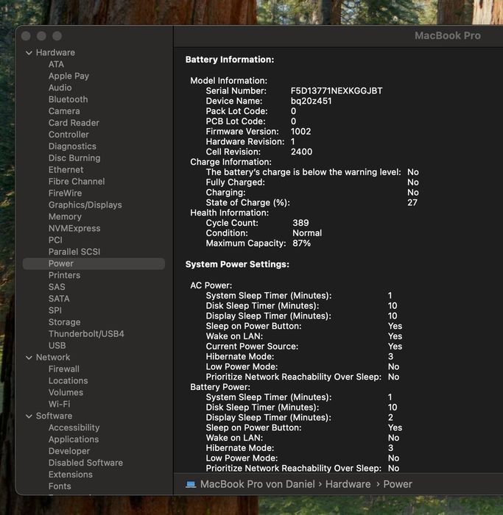The image size is (503, 515).
Task: Open Thunderbolt/USB4 entry
Action: [86, 334]
